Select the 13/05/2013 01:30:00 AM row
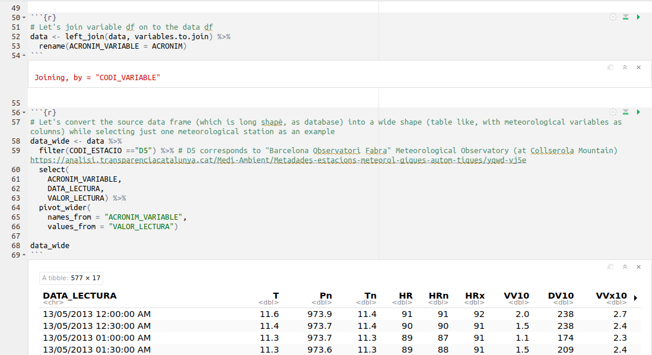 coord(340,350)
